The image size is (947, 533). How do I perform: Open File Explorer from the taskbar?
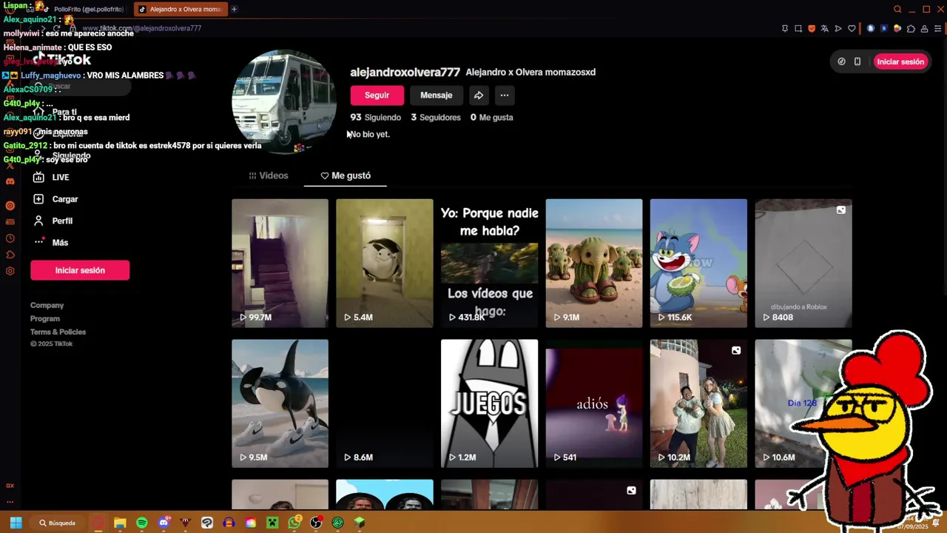pyautogui.click(x=120, y=523)
